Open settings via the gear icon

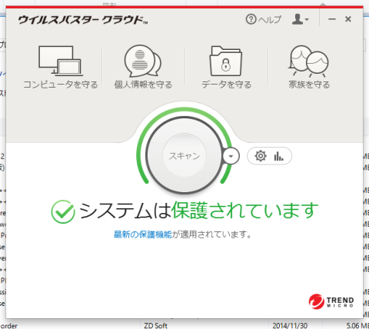click(x=261, y=156)
